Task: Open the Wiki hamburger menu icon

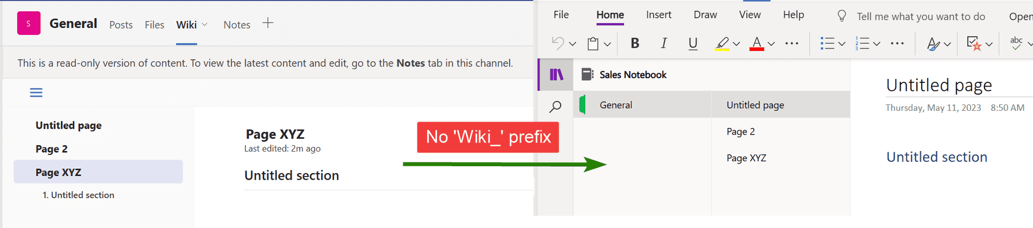Action: [x=36, y=92]
